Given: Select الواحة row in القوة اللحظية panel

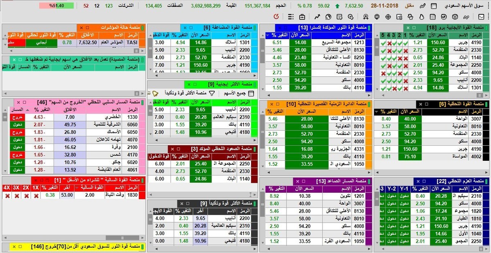Looking at the screenshot, I should [432, 119].
